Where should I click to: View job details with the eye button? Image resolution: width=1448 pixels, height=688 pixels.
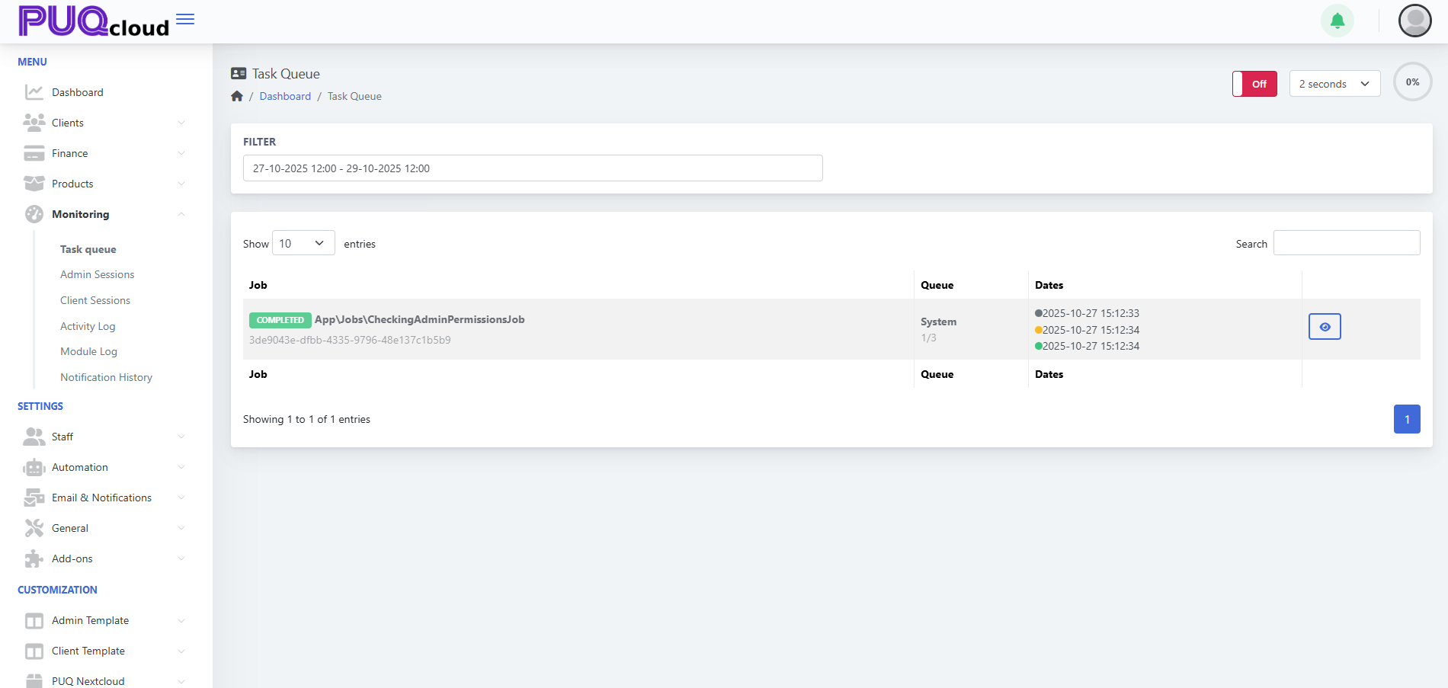coord(1325,327)
